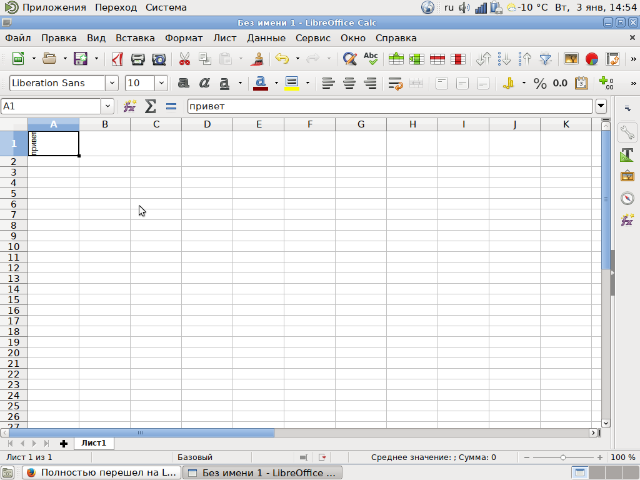Insert chart using pie chart icon
The image size is (640, 480).
(x=591, y=59)
